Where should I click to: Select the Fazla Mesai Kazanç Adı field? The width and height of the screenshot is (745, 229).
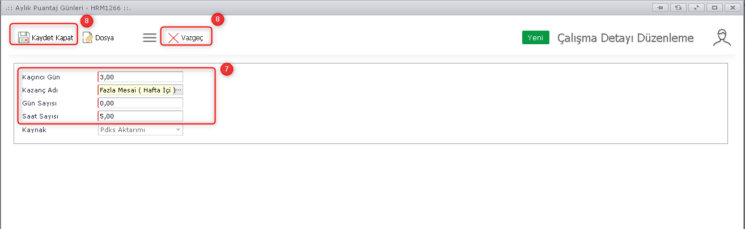[x=137, y=90]
